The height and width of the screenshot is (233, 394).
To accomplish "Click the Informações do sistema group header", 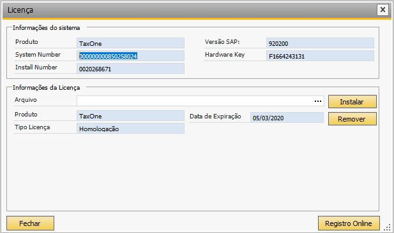I will pyautogui.click(x=46, y=28).
